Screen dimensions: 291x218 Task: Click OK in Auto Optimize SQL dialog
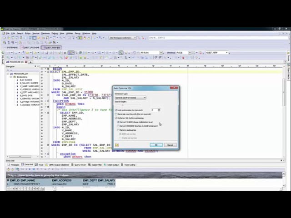tap(156, 145)
